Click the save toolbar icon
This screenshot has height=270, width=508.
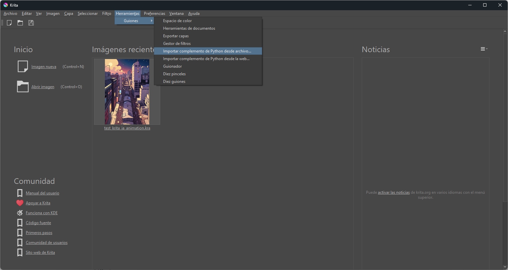click(31, 23)
